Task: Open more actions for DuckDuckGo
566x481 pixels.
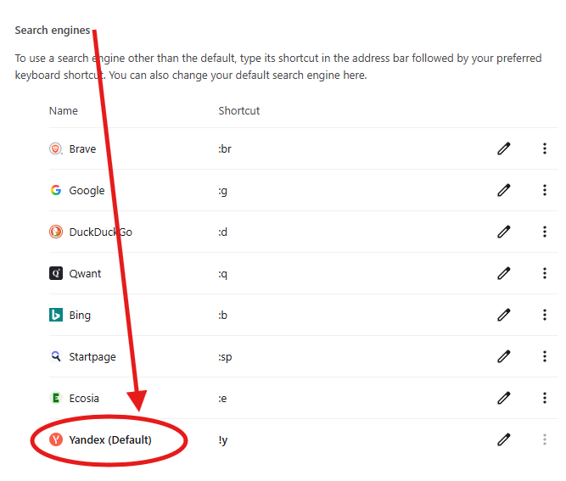Action: [x=545, y=232]
